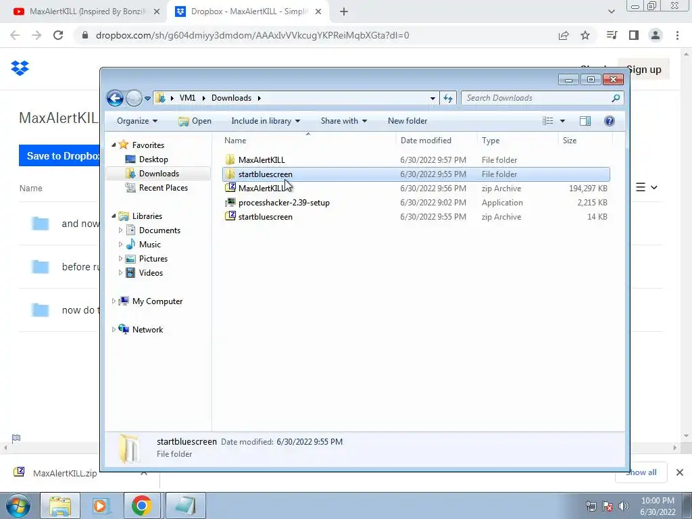Close the Chrome downloads bar

[x=680, y=472]
